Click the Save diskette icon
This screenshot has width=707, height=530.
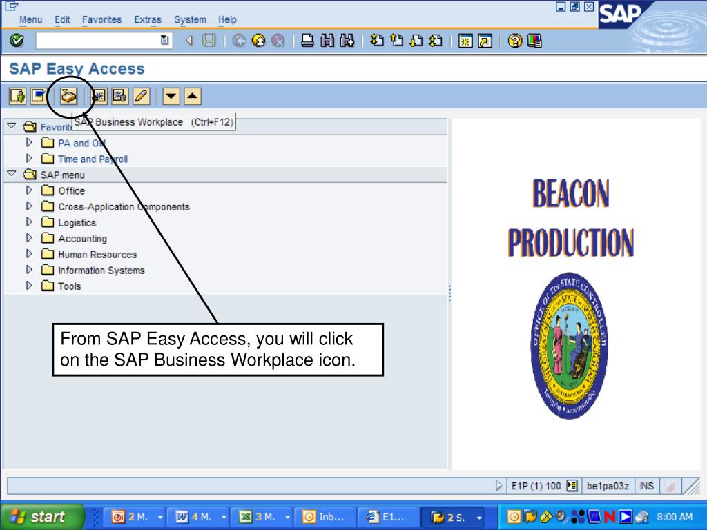(x=209, y=41)
